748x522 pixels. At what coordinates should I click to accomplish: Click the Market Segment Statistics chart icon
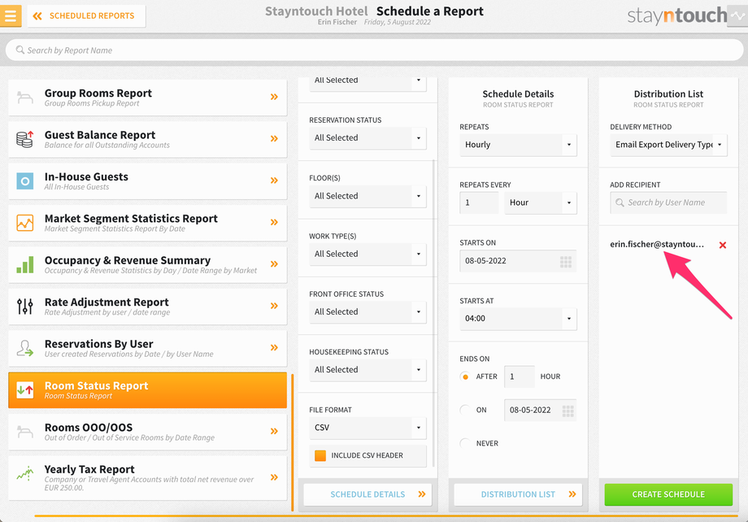point(25,222)
